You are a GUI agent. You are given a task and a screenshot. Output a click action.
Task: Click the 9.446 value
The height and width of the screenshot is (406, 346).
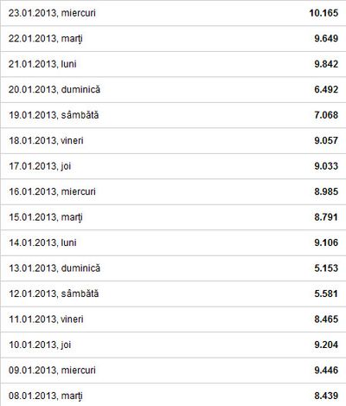(x=326, y=371)
